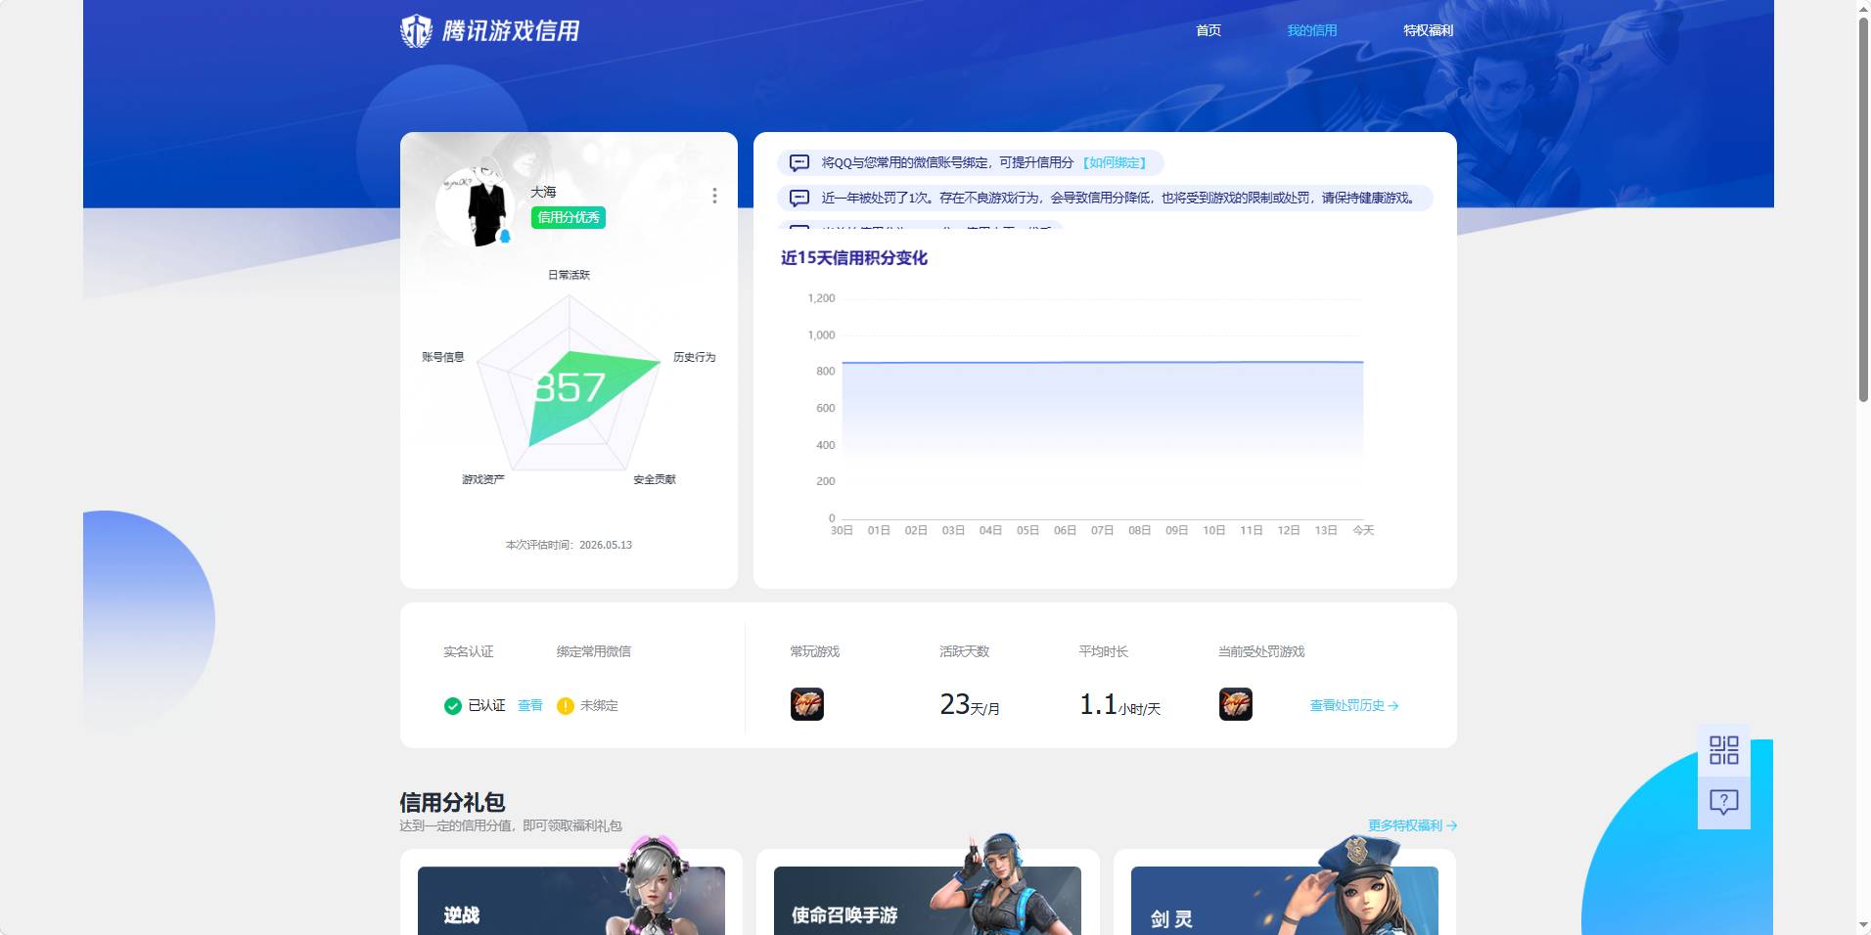1871x935 pixels.
Task: Click the game icon under 当前受处罚游戏
Action: [x=1236, y=704]
